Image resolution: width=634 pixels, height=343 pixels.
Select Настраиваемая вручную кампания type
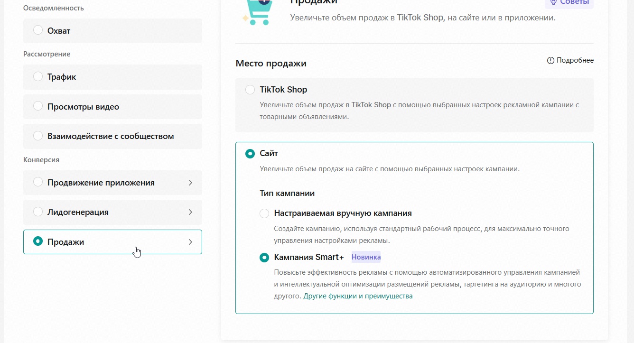[264, 213]
